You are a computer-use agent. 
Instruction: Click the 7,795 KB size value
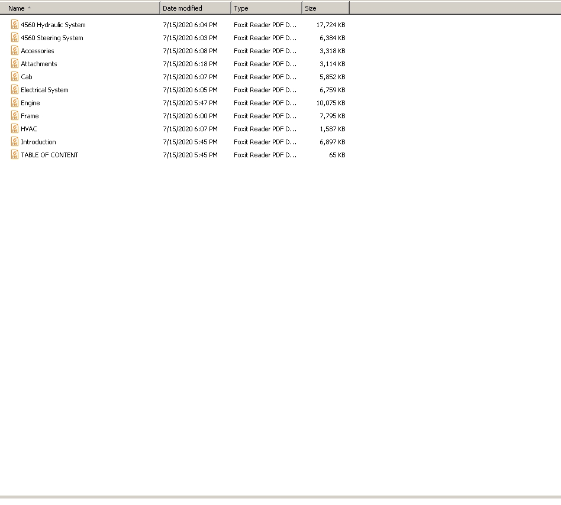[333, 116]
